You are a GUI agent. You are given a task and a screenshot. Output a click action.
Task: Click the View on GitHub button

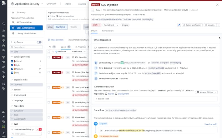coord(205,92)
